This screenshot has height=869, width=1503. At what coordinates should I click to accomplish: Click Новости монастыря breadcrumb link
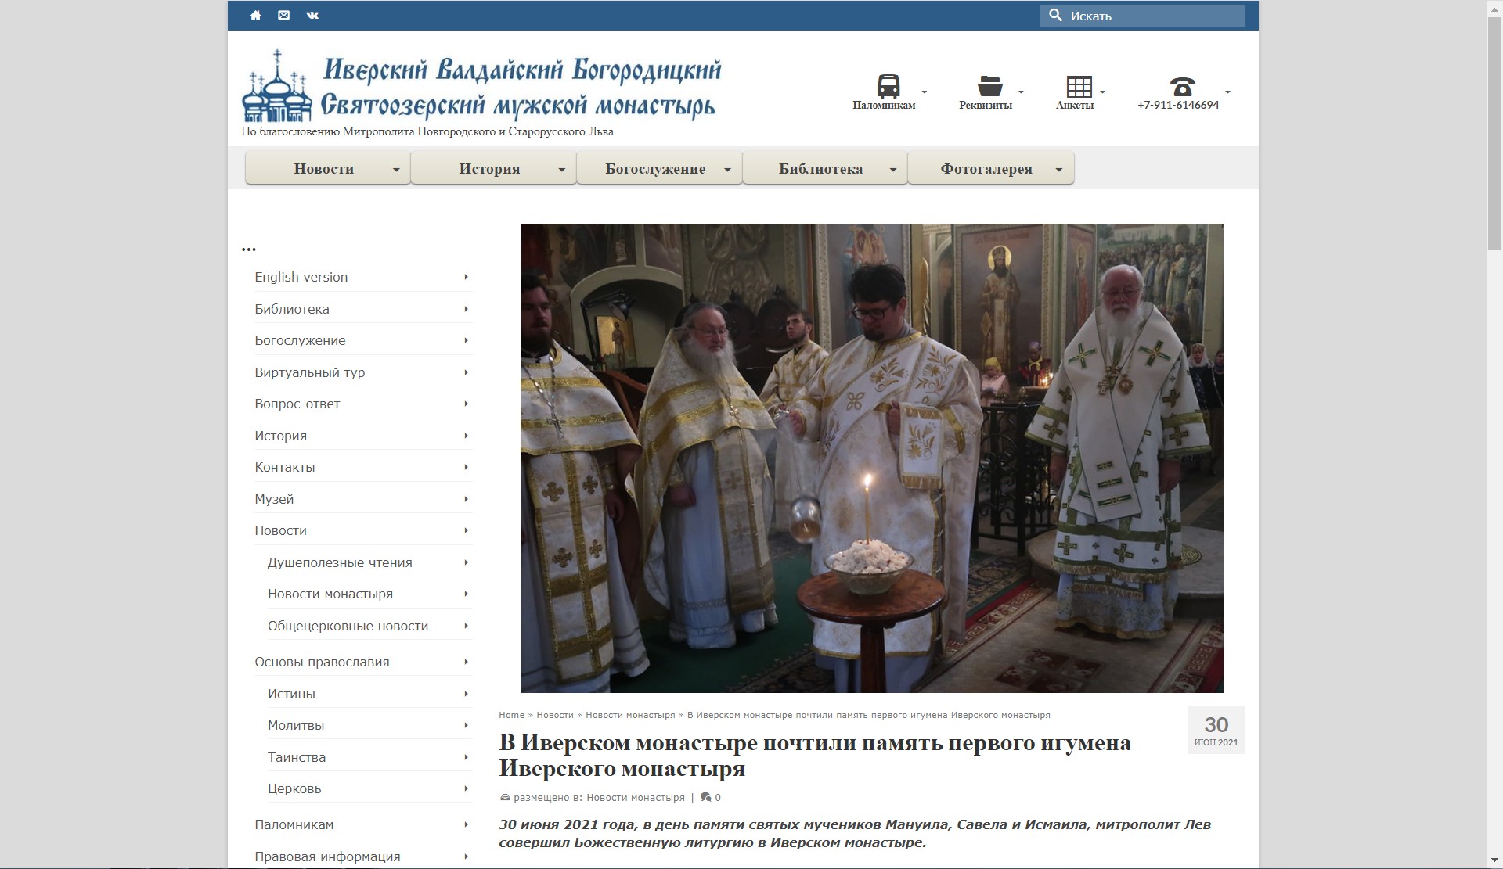(630, 715)
